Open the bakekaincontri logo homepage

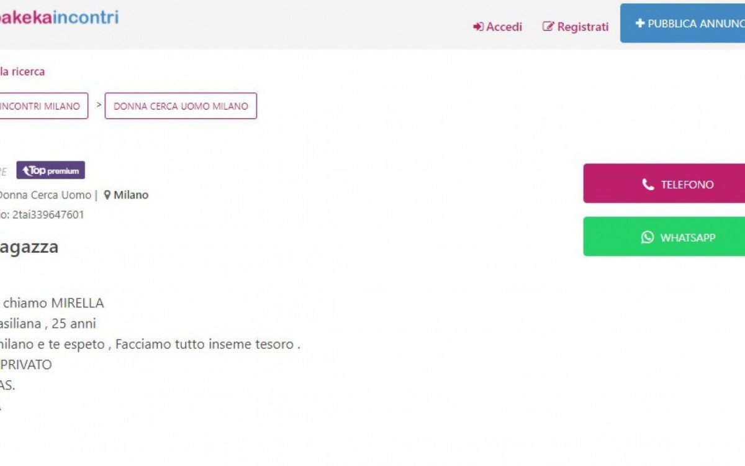click(x=59, y=17)
